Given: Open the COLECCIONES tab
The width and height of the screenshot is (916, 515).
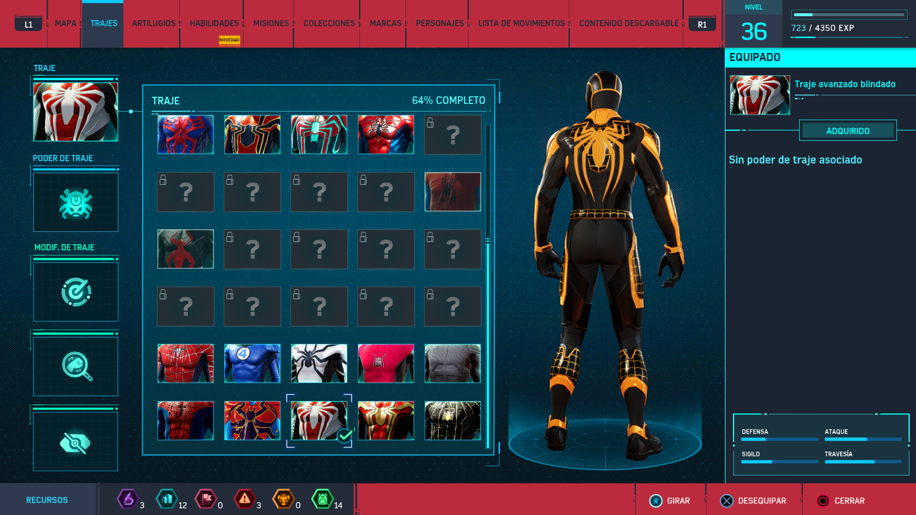Looking at the screenshot, I should (329, 23).
